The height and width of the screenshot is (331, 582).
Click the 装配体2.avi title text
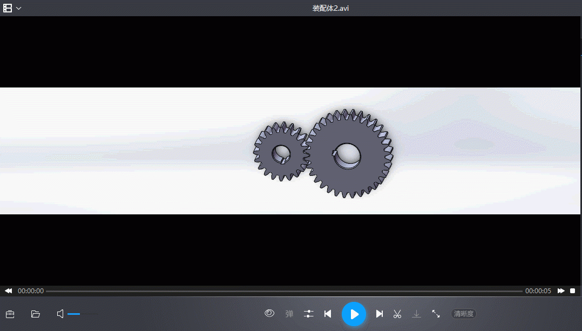(x=330, y=8)
